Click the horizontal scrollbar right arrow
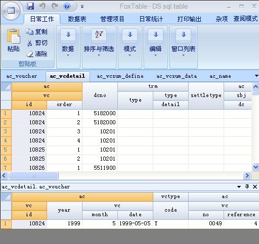 (x=247, y=176)
